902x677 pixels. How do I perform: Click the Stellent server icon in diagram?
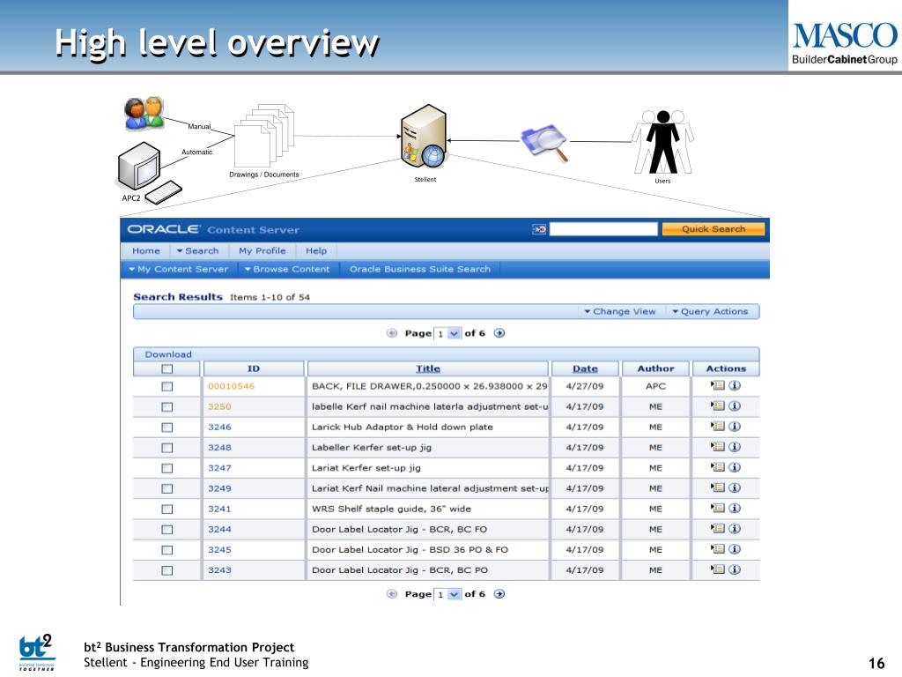tap(424, 137)
